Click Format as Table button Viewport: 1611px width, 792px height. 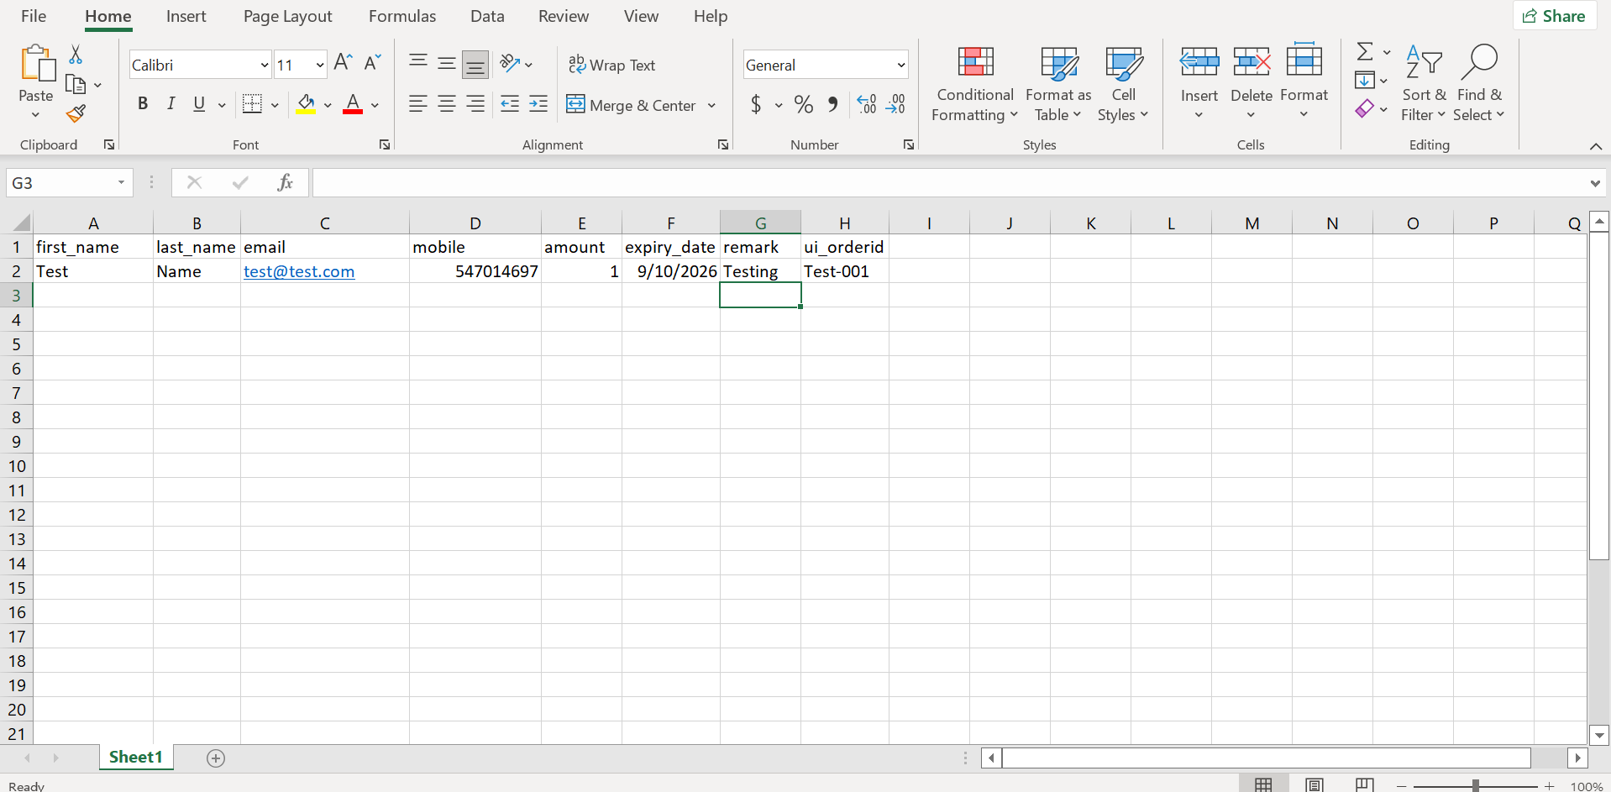[1058, 84]
